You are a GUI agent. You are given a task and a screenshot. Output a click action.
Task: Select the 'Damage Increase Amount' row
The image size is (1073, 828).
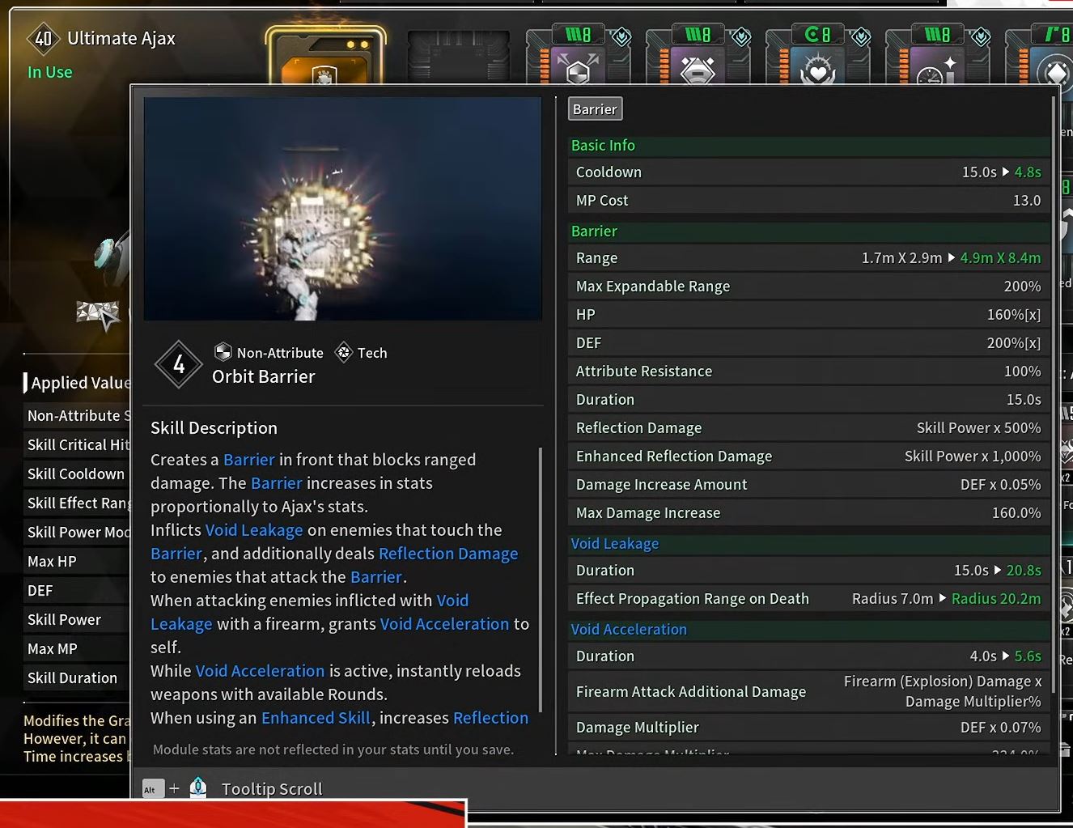pos(808,485)
